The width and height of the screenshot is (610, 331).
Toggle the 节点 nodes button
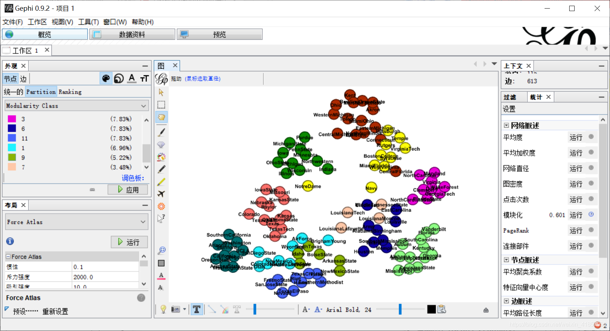pos(10,79)
